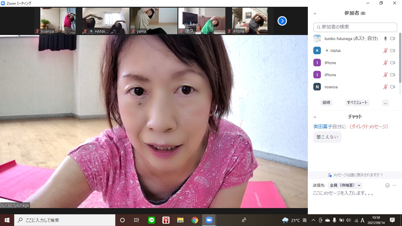Toggle HANA's video camera icon

[393, 51]
